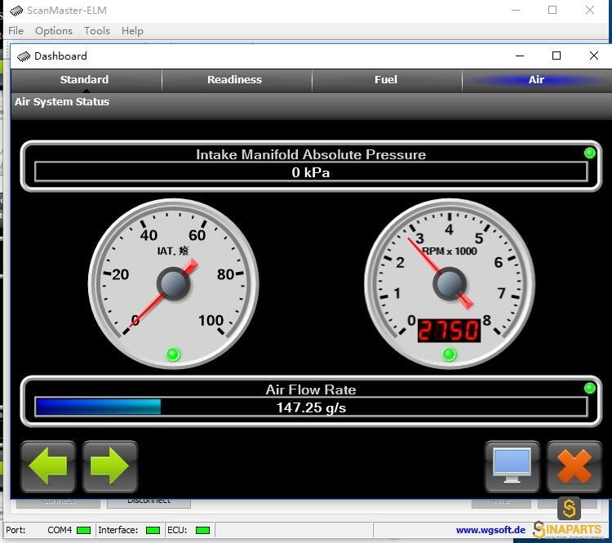This screenshot has width=612, height=543.
Task: Click the ECU status green indicator
Action: point(202,530)
